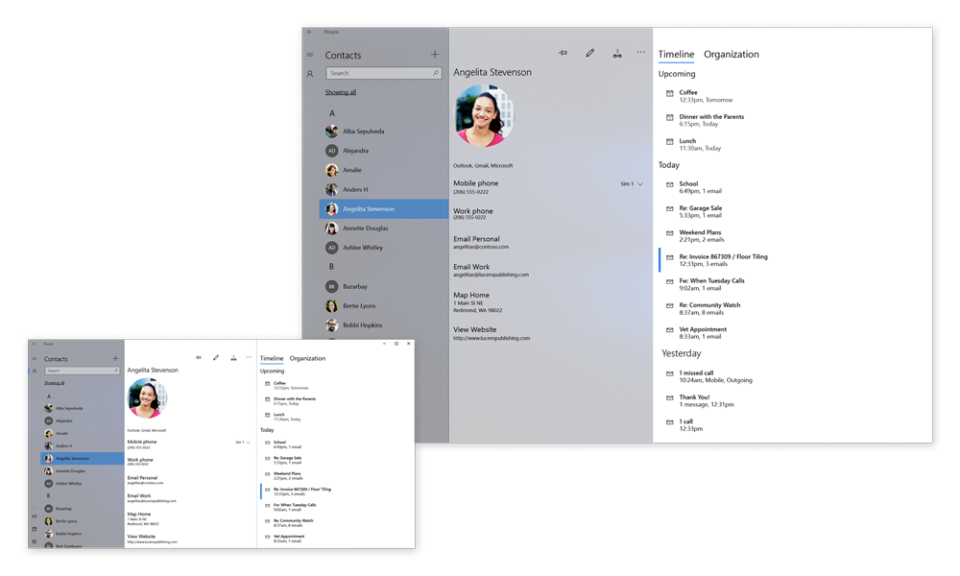This screenshot has width=960, height=576.
Task: Open the hamburger menu in the large window
Action: tap(310, 55)
